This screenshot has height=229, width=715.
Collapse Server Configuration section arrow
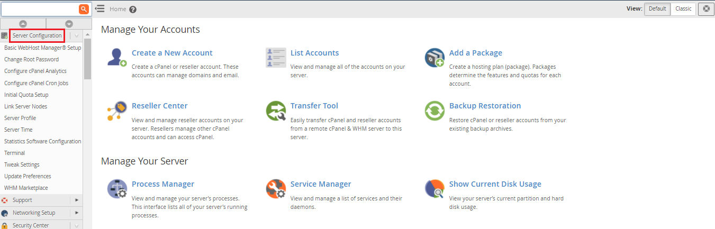pos(77,36)
